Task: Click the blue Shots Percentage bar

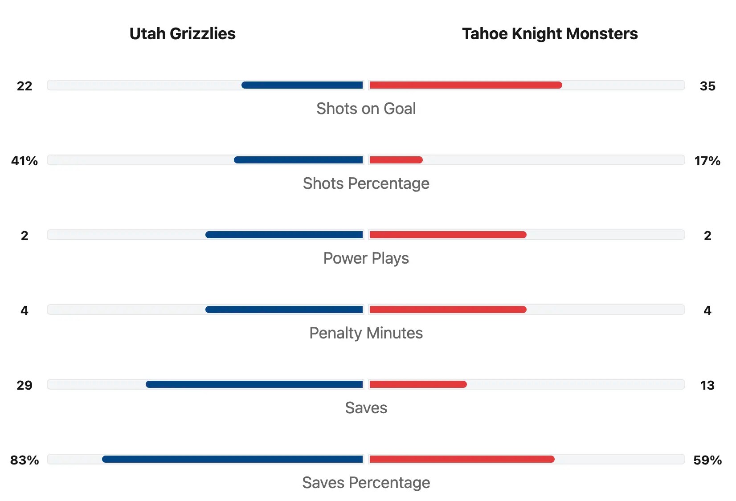Action: (298, 160)
